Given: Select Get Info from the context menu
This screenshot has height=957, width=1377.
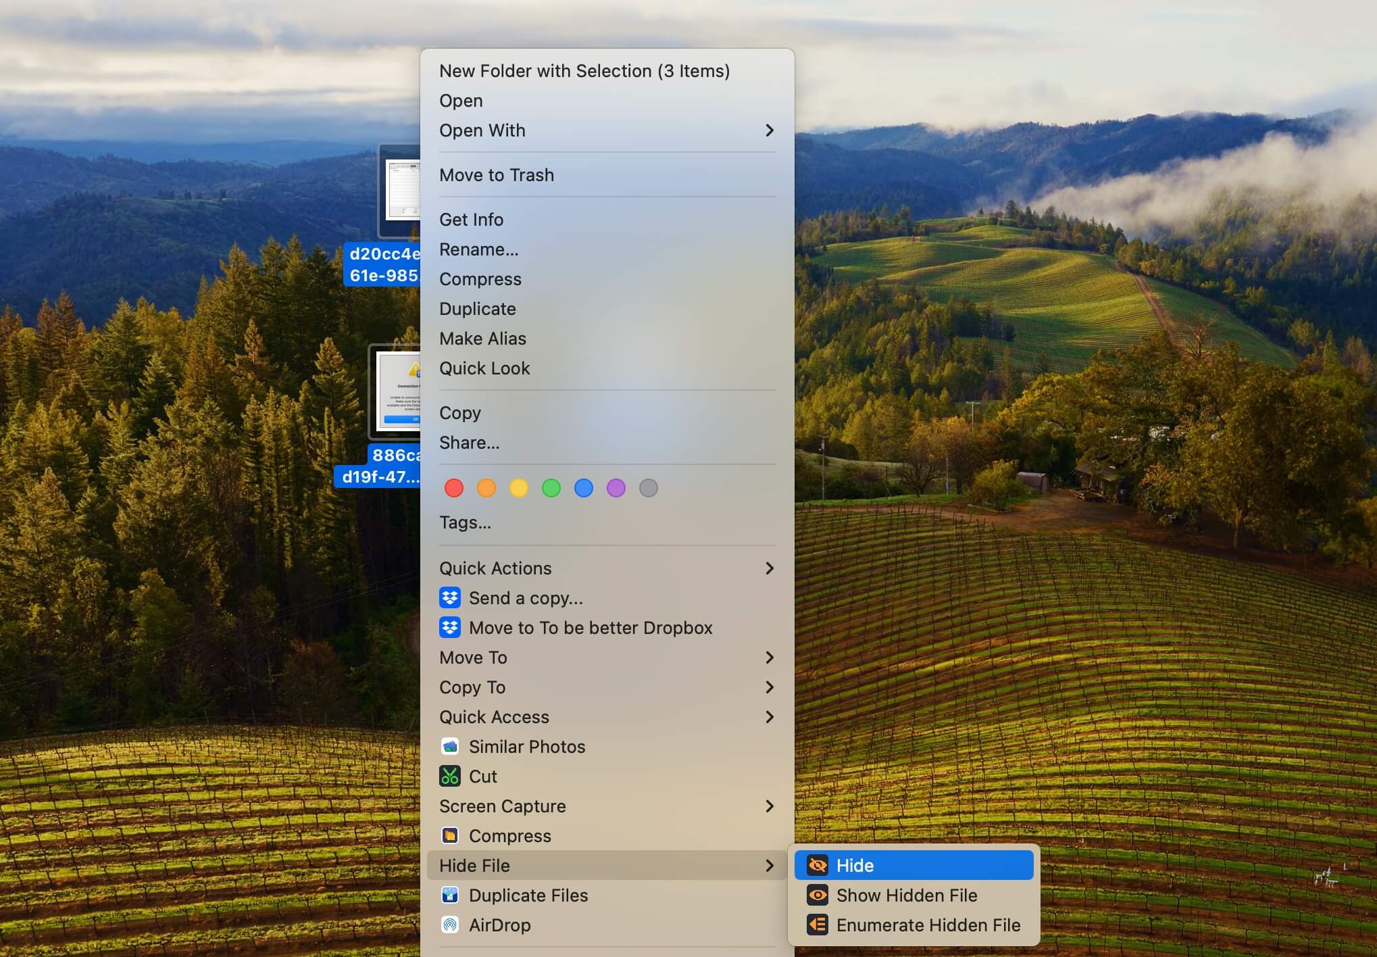Looking at the screenshot, I should tap(471, 219).
